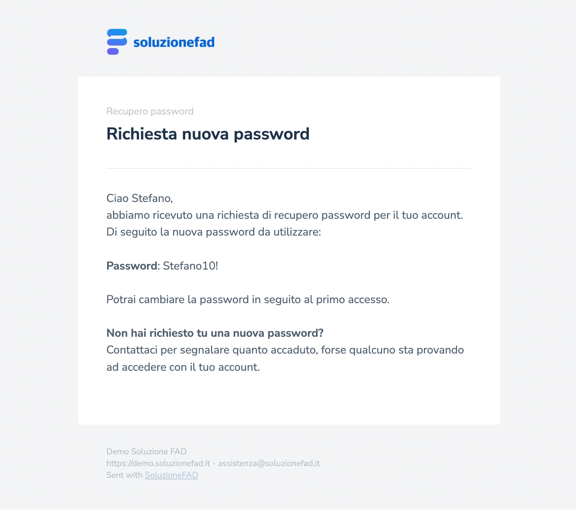Click the horizontal divider under the heading
Viewport: 576px width, 511px height.
tap(289, 168)
